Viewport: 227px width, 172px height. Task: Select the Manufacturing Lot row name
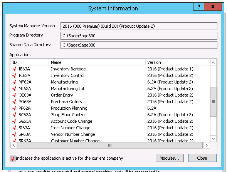(68, 89)
